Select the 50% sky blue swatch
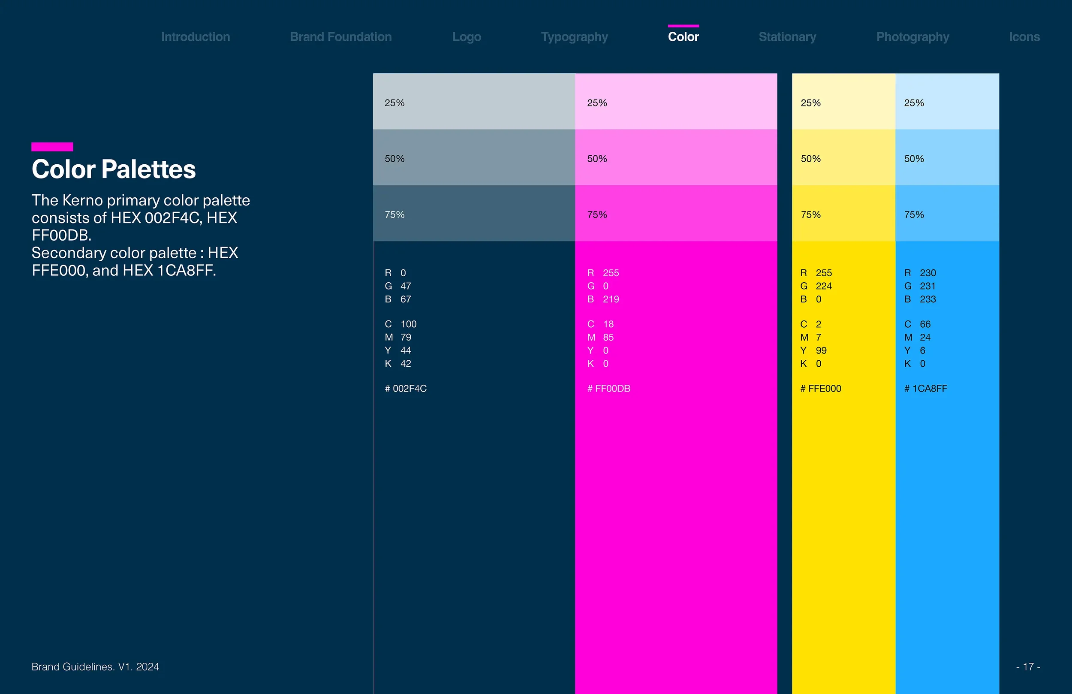 click(947, 158)
